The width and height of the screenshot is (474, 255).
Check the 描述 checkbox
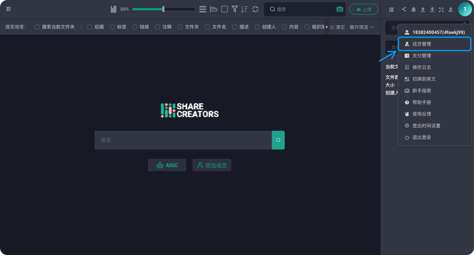point(235,27)
